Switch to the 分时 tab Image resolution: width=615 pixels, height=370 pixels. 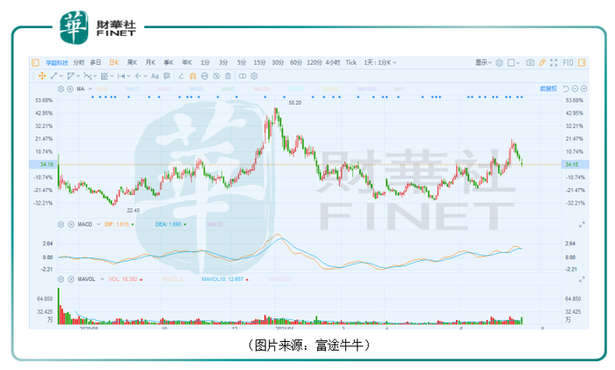pyautogui.click(x=78, y=62)
